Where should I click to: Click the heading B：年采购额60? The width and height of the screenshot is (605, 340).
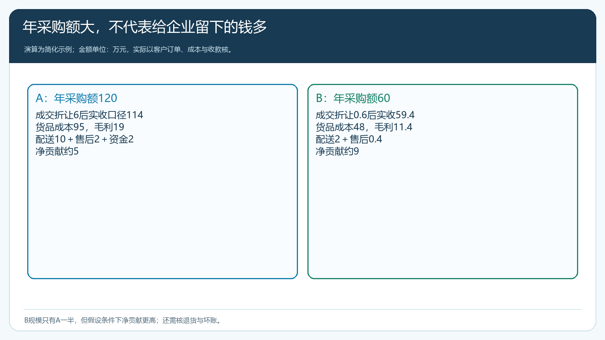coord(353,98)
